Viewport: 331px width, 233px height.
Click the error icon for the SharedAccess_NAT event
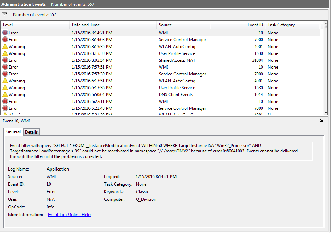coord(5,60)
